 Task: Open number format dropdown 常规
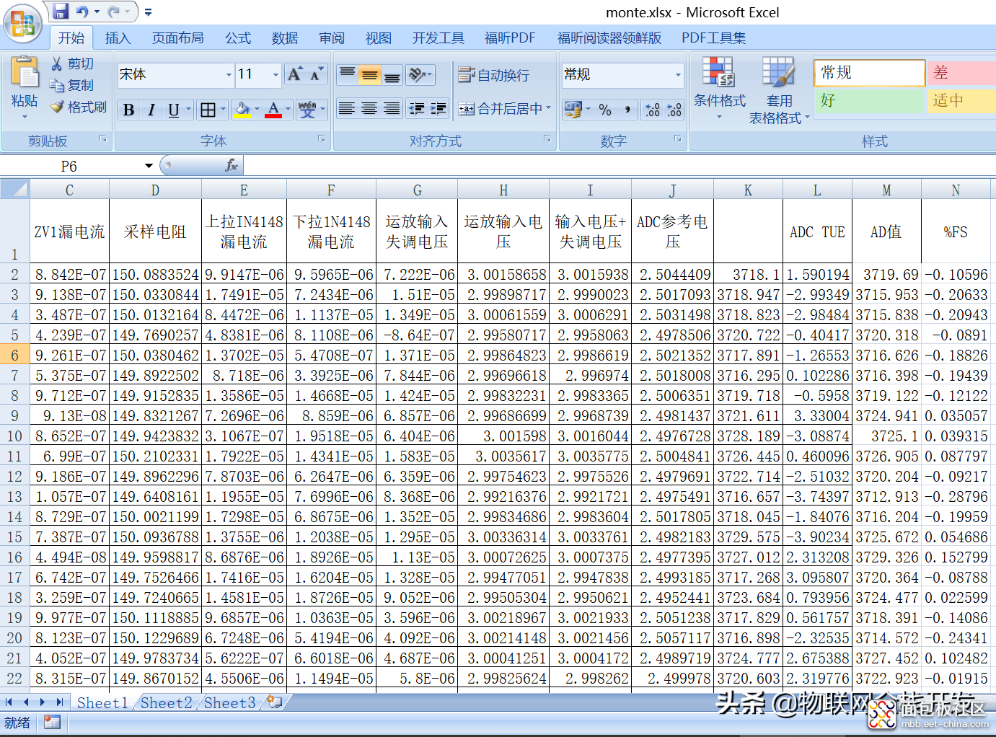click(678, 74)
